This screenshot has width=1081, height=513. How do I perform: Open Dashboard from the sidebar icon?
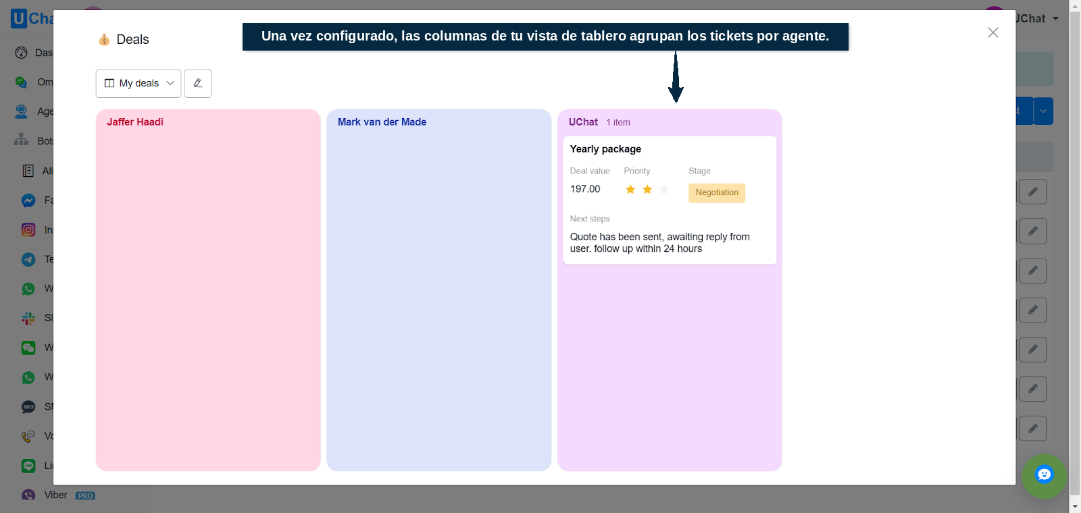[x=21, y=53]
